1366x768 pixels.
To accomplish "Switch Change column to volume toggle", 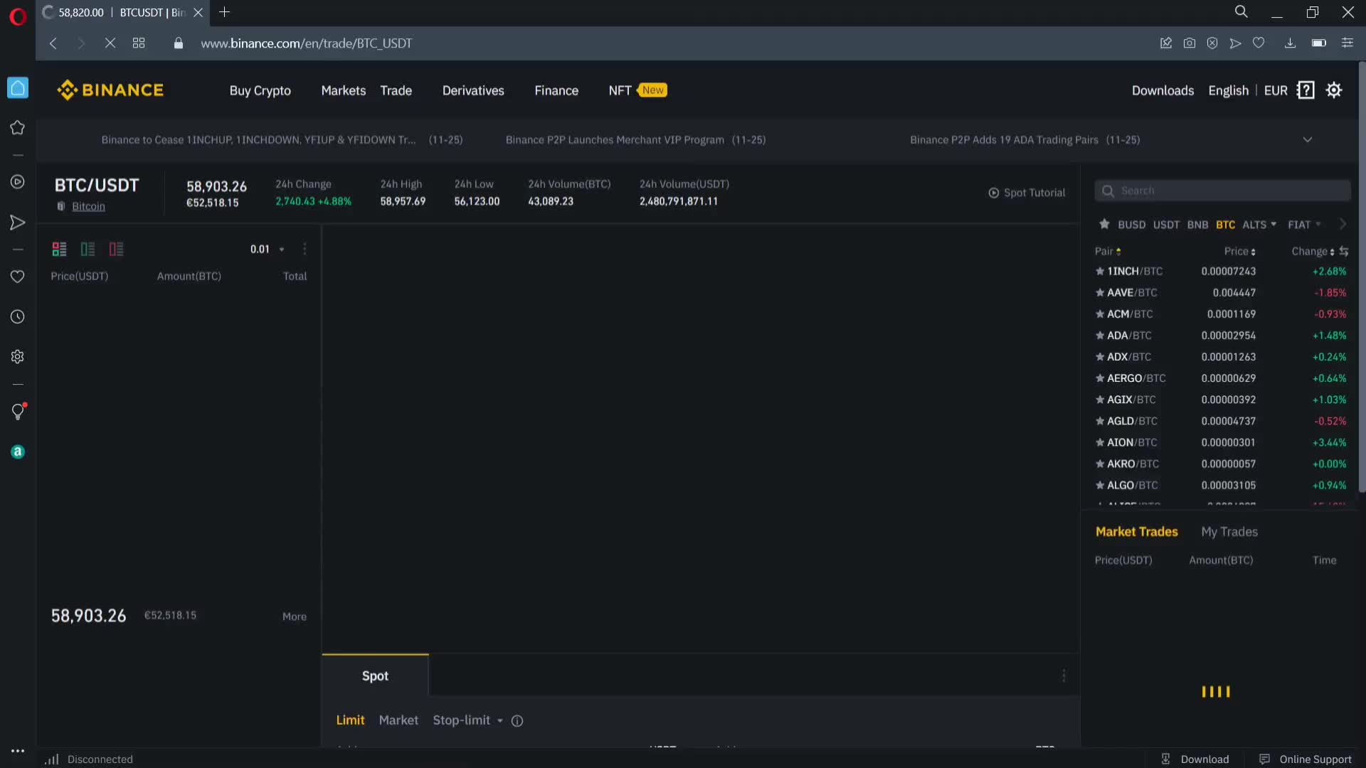I will 1343,251.
